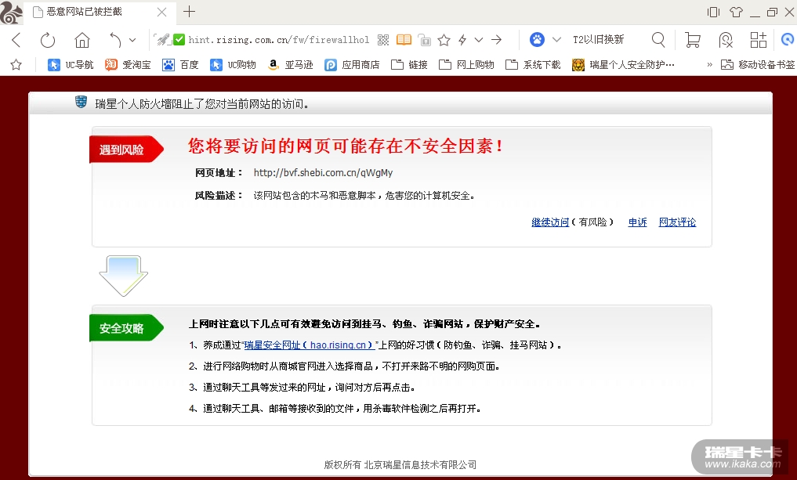The image size is (797, 480).
Task: Click the green 安全攻略 label
Action: (x=126, y=328)
